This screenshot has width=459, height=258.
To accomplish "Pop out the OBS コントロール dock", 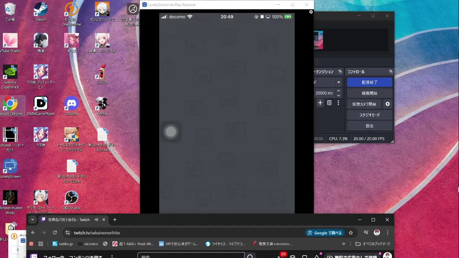I will click(391, 72).
